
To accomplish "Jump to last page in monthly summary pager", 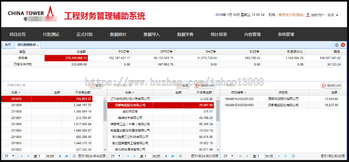I will point(67,156).
